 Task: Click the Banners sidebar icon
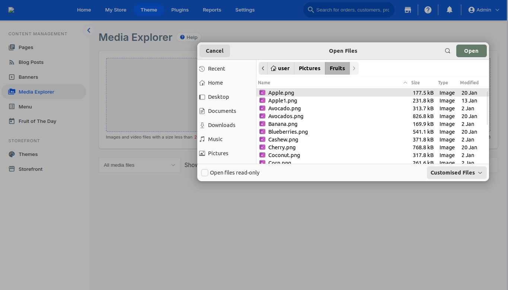[12, 77]
